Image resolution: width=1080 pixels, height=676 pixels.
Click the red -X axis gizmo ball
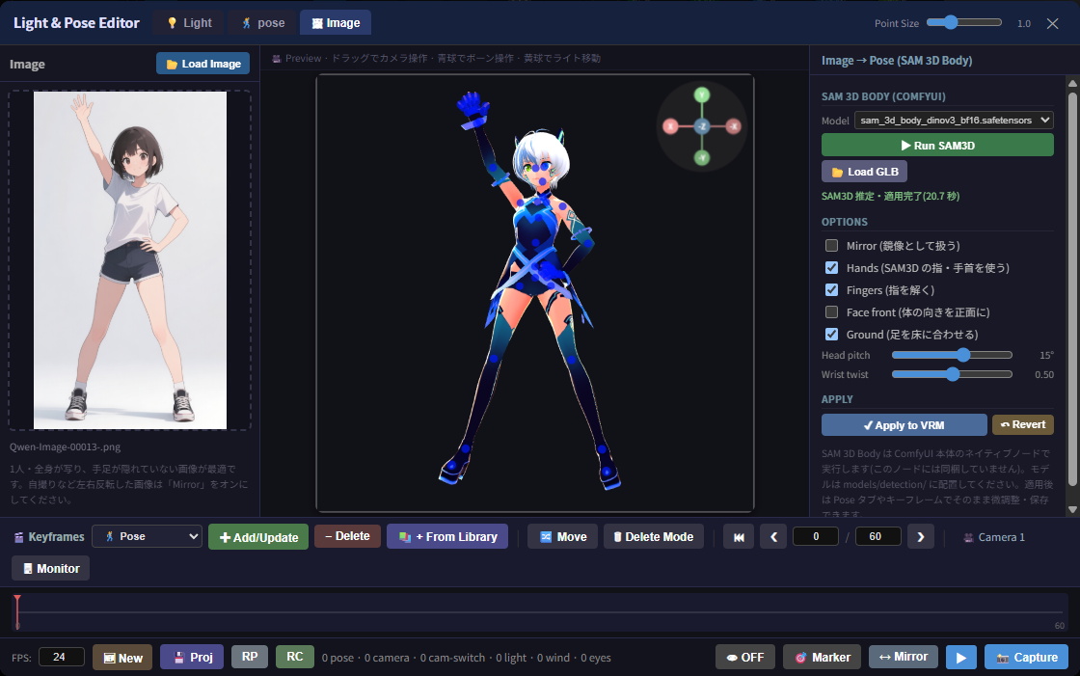(734, 126)
